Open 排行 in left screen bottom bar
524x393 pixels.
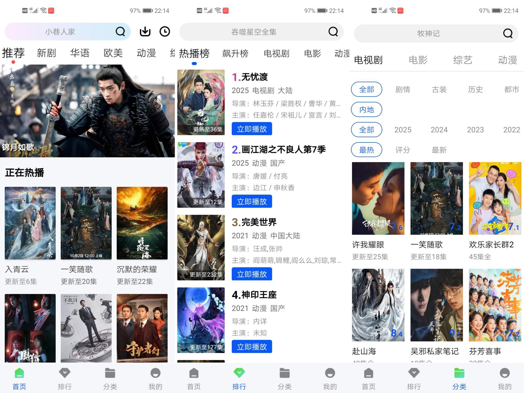65,379
